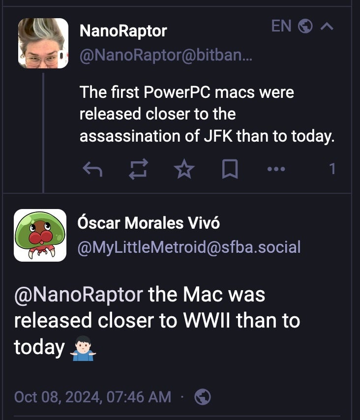The height and width of the screenshot is (420, 360).
Task: Boost NanoRaptor's PowerPC macs post
Action: point(138,170)
